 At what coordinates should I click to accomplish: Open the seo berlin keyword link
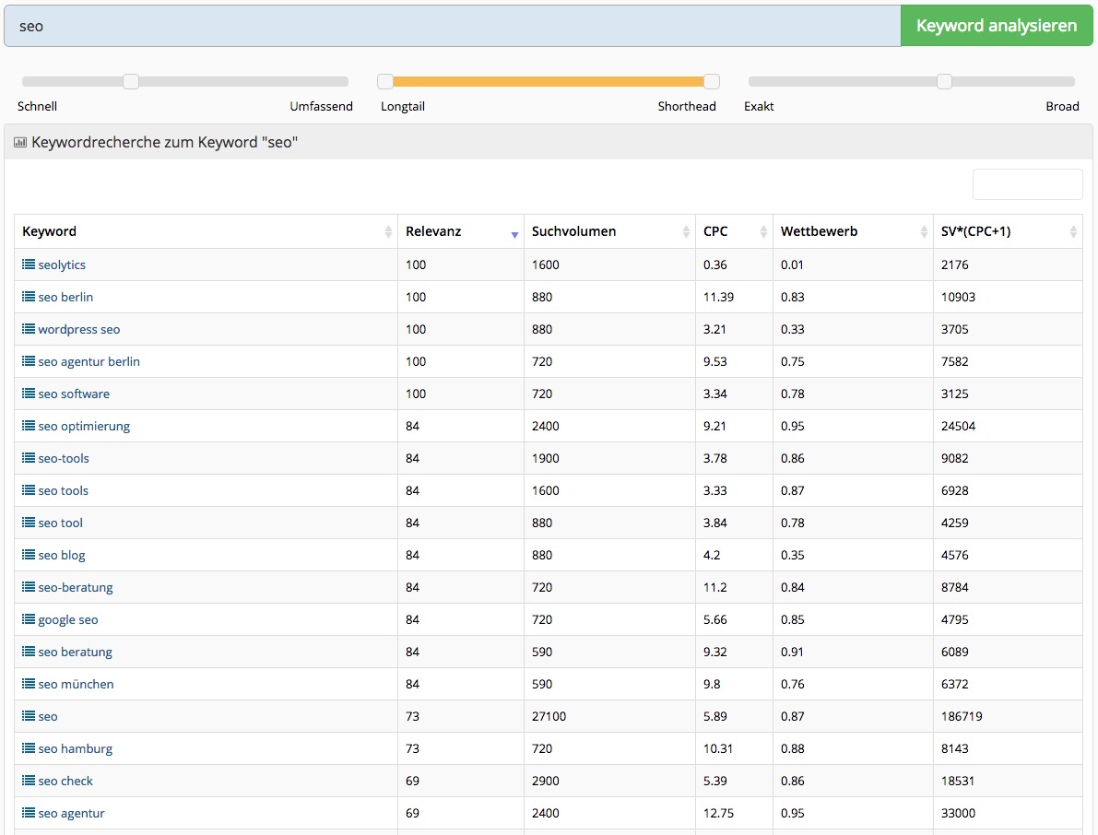click(x=65, y=297)
